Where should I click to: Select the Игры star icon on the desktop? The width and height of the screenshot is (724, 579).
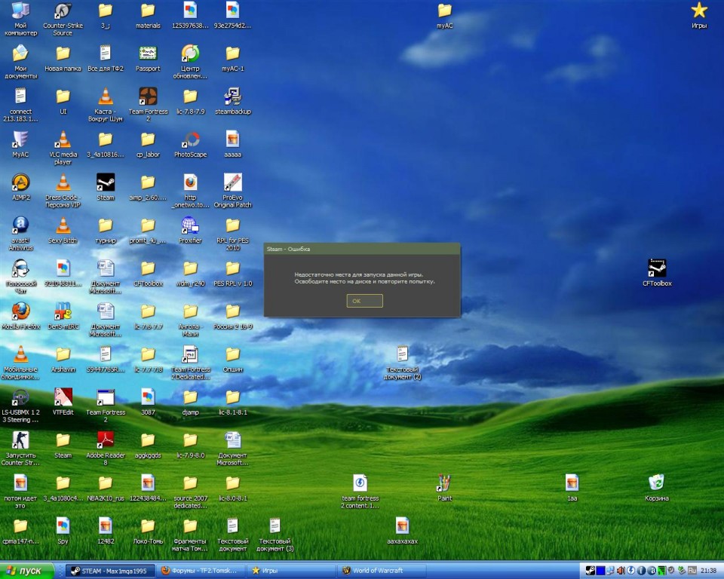coord(699,16)
